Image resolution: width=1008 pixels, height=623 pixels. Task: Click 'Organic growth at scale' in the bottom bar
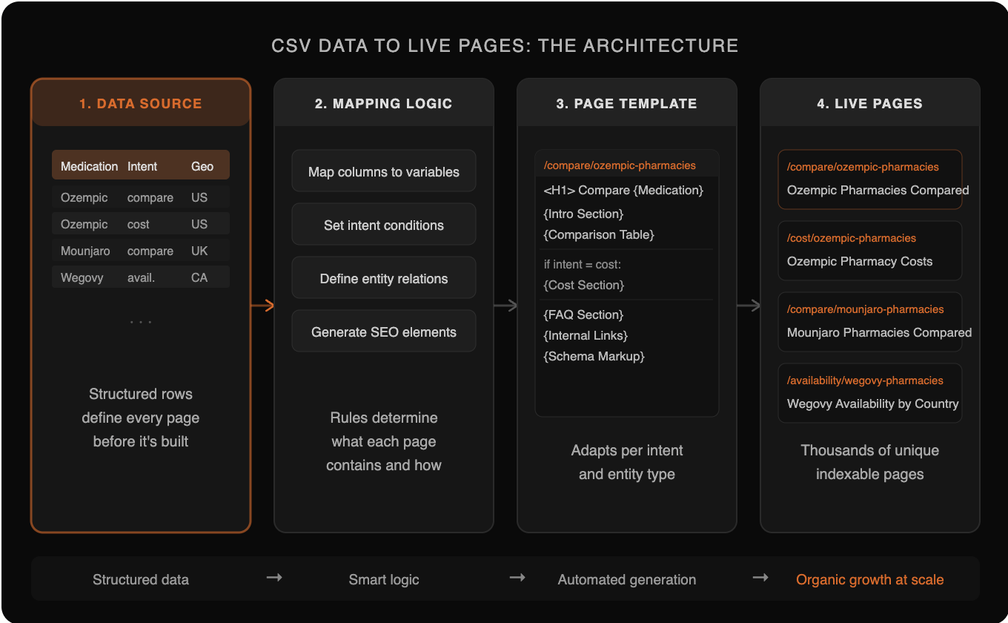(x=870, y=580)
